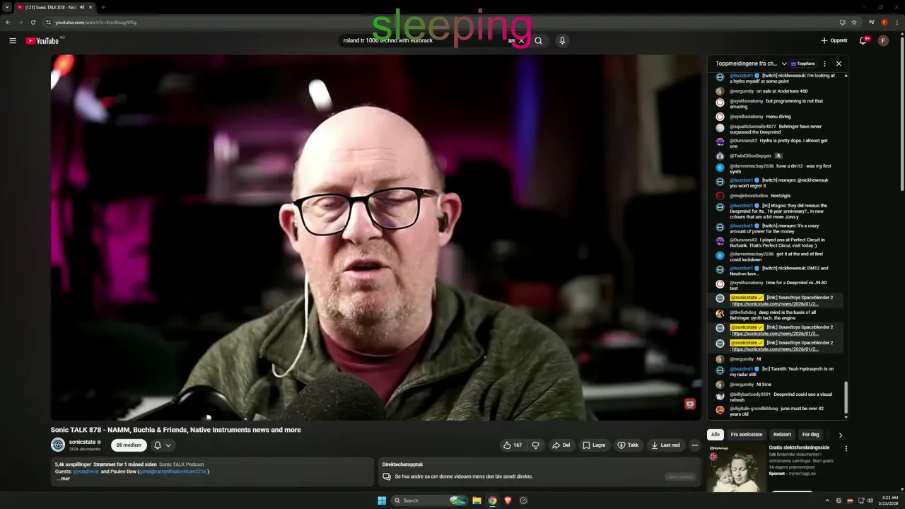Screen dimensions: 905x509
Task: Show hidden system tray icons
Action: tap(827, 501)
